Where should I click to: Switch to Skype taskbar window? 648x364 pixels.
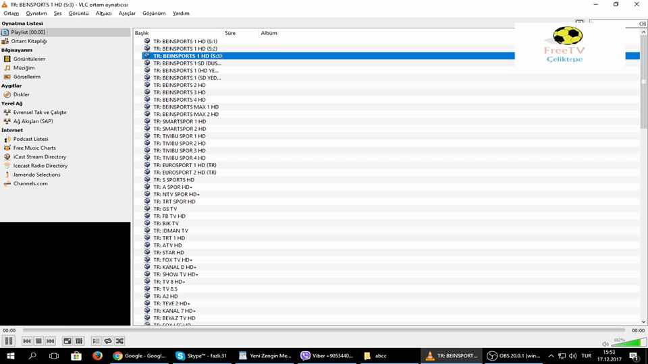(202, 356)
